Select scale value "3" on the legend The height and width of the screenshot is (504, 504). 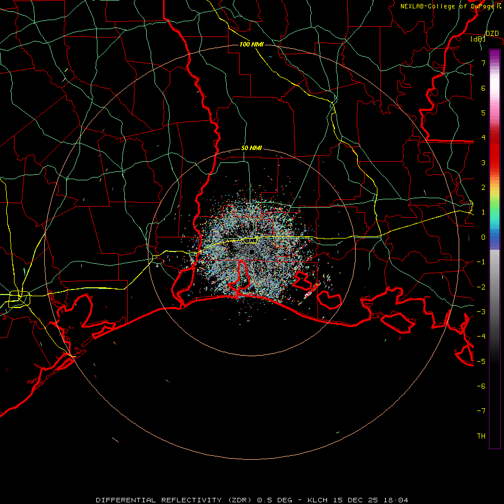[x=483, y=162]
